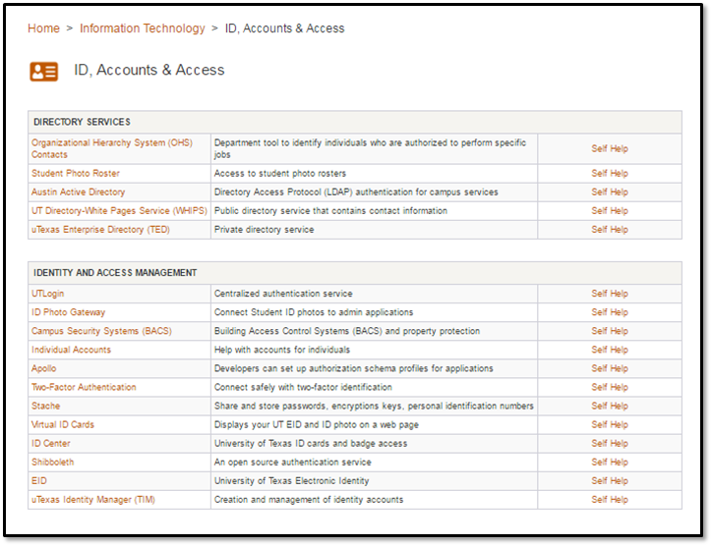
Task: Open Two-Factor Authentication link
Action: coord(84,388)
